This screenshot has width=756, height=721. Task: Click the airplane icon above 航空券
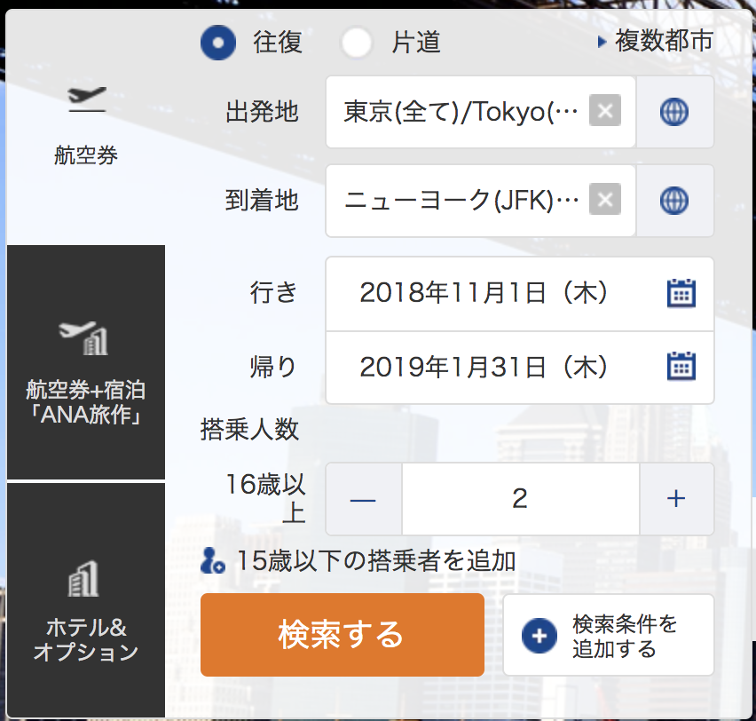click(87, 99)
